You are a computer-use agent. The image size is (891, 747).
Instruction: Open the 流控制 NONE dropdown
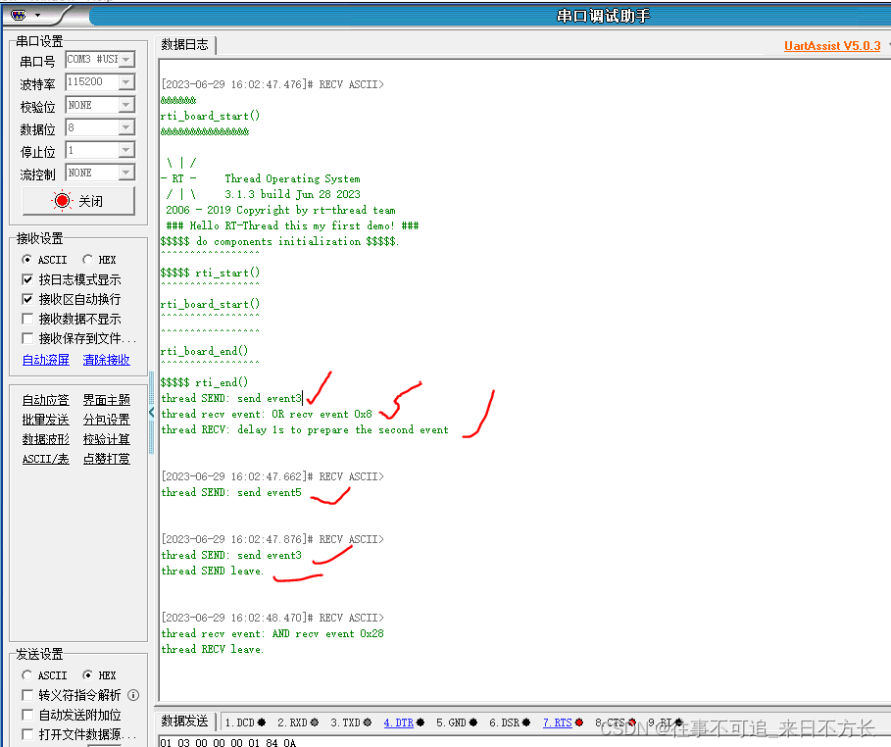pyautogui.click(x=126, y=173)
